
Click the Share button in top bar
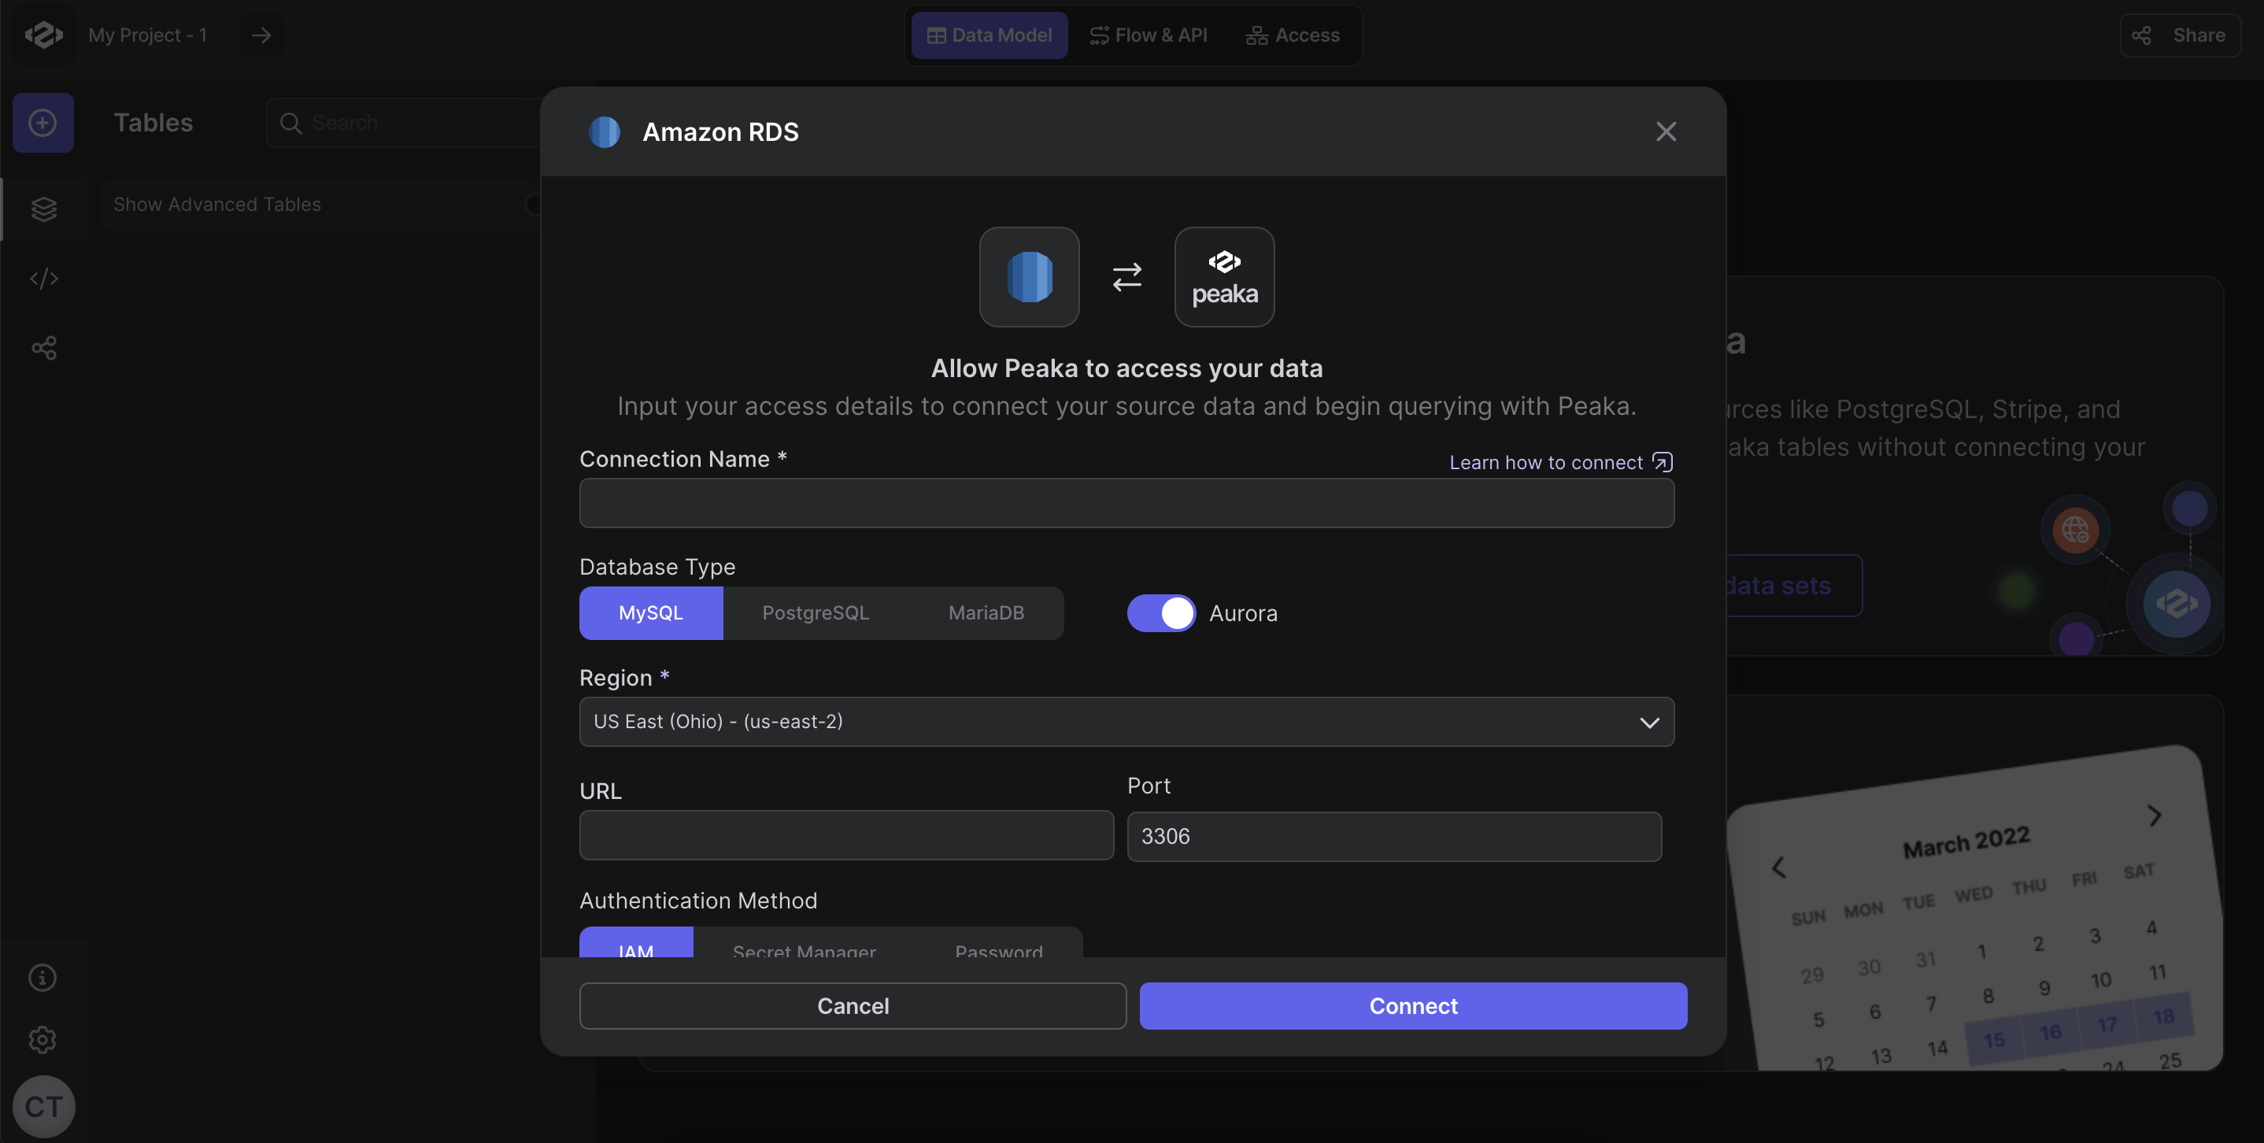[2180, 35]
